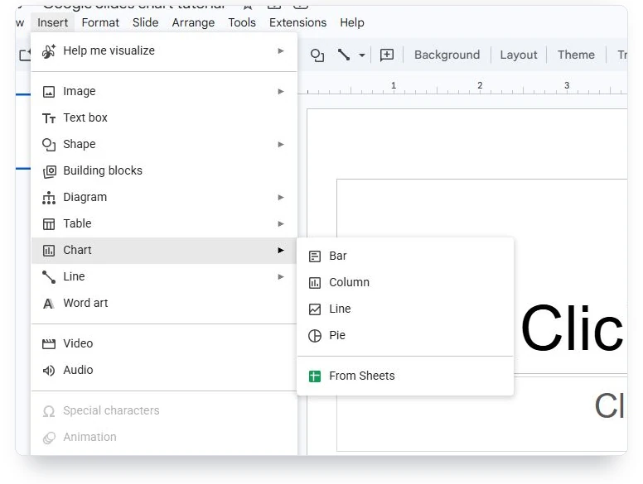Choose Audio menu entry
The width and height of the screenshot is (643, 484).
(163, 370)
